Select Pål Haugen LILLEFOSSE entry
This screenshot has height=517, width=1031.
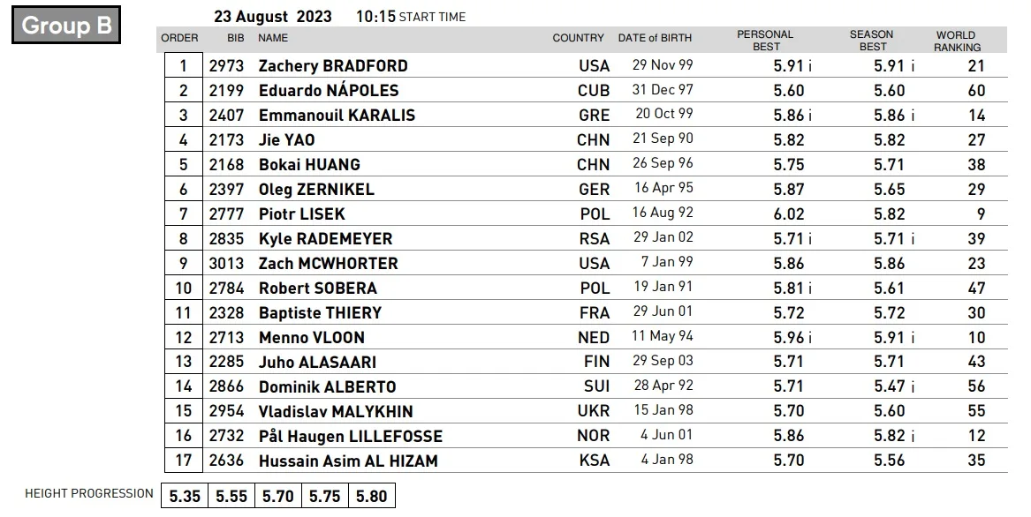click(x=351, y=436)
